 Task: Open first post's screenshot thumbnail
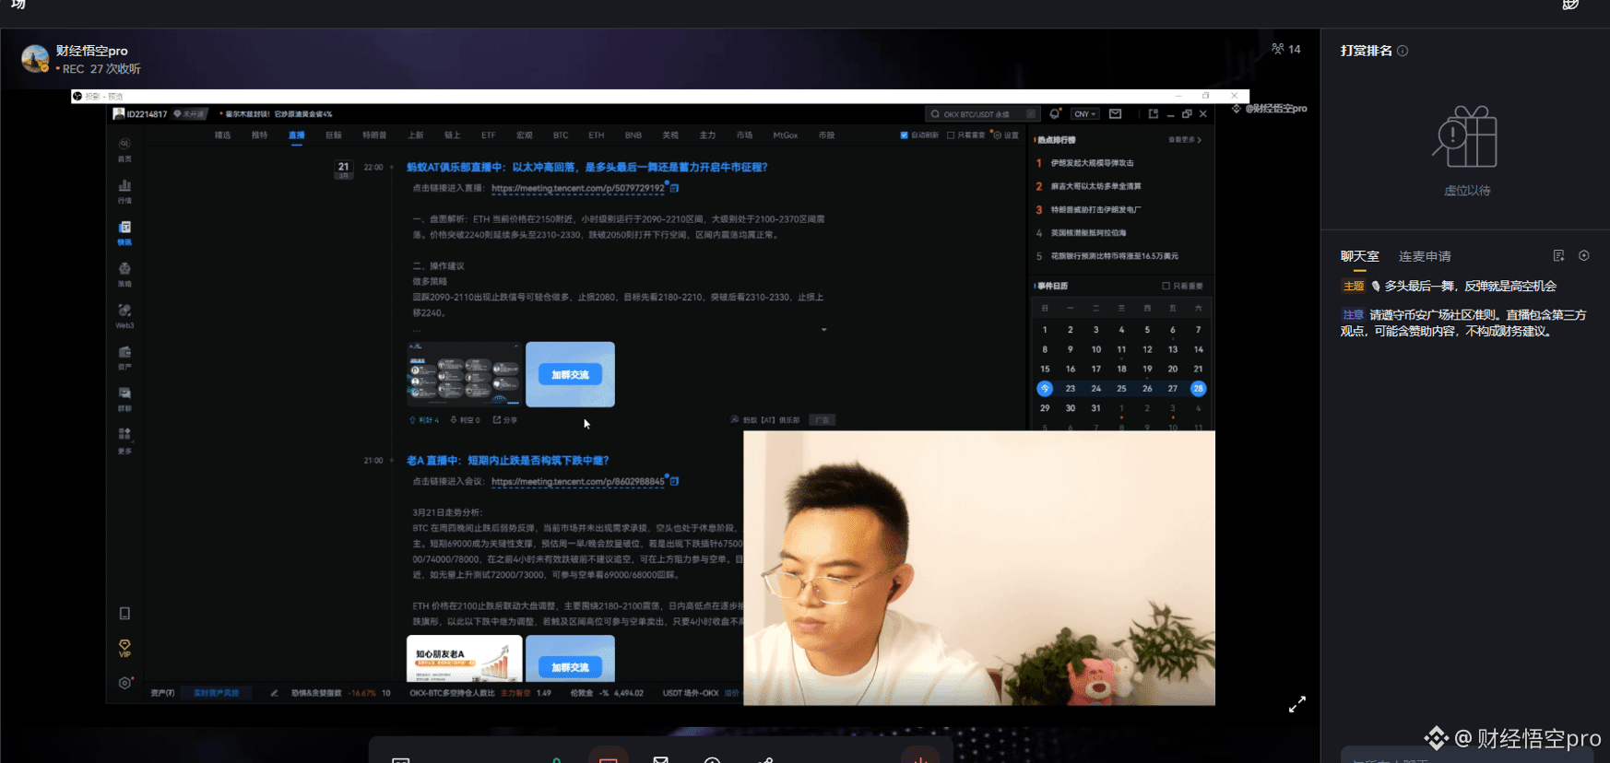point(464,374)
